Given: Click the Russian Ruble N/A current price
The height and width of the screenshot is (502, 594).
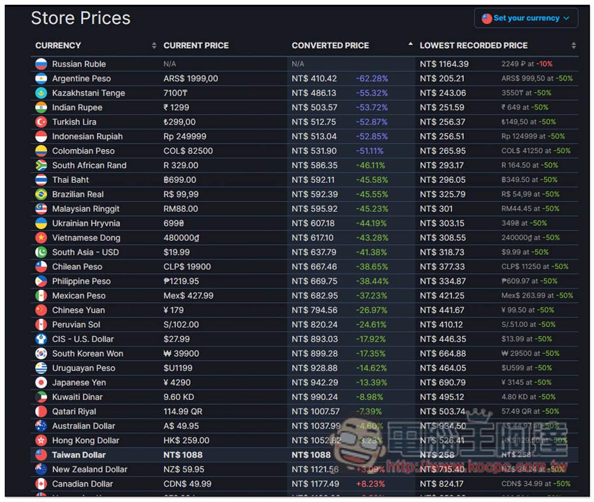Looking at the screenshot, I should click(169, 64).
